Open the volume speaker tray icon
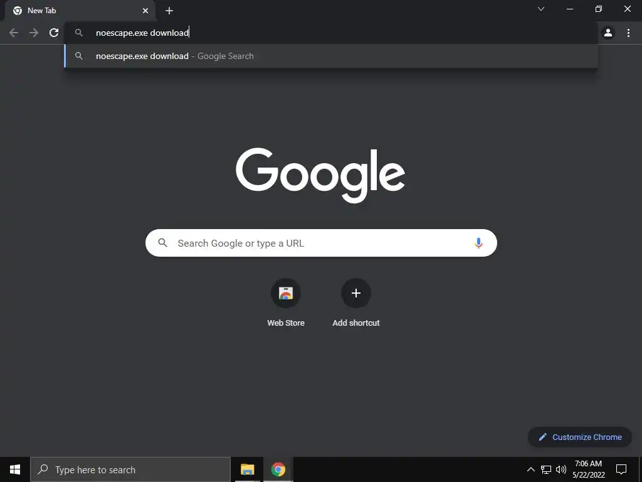The height and width of the screenshot is (482, 642). coord(561,469)
